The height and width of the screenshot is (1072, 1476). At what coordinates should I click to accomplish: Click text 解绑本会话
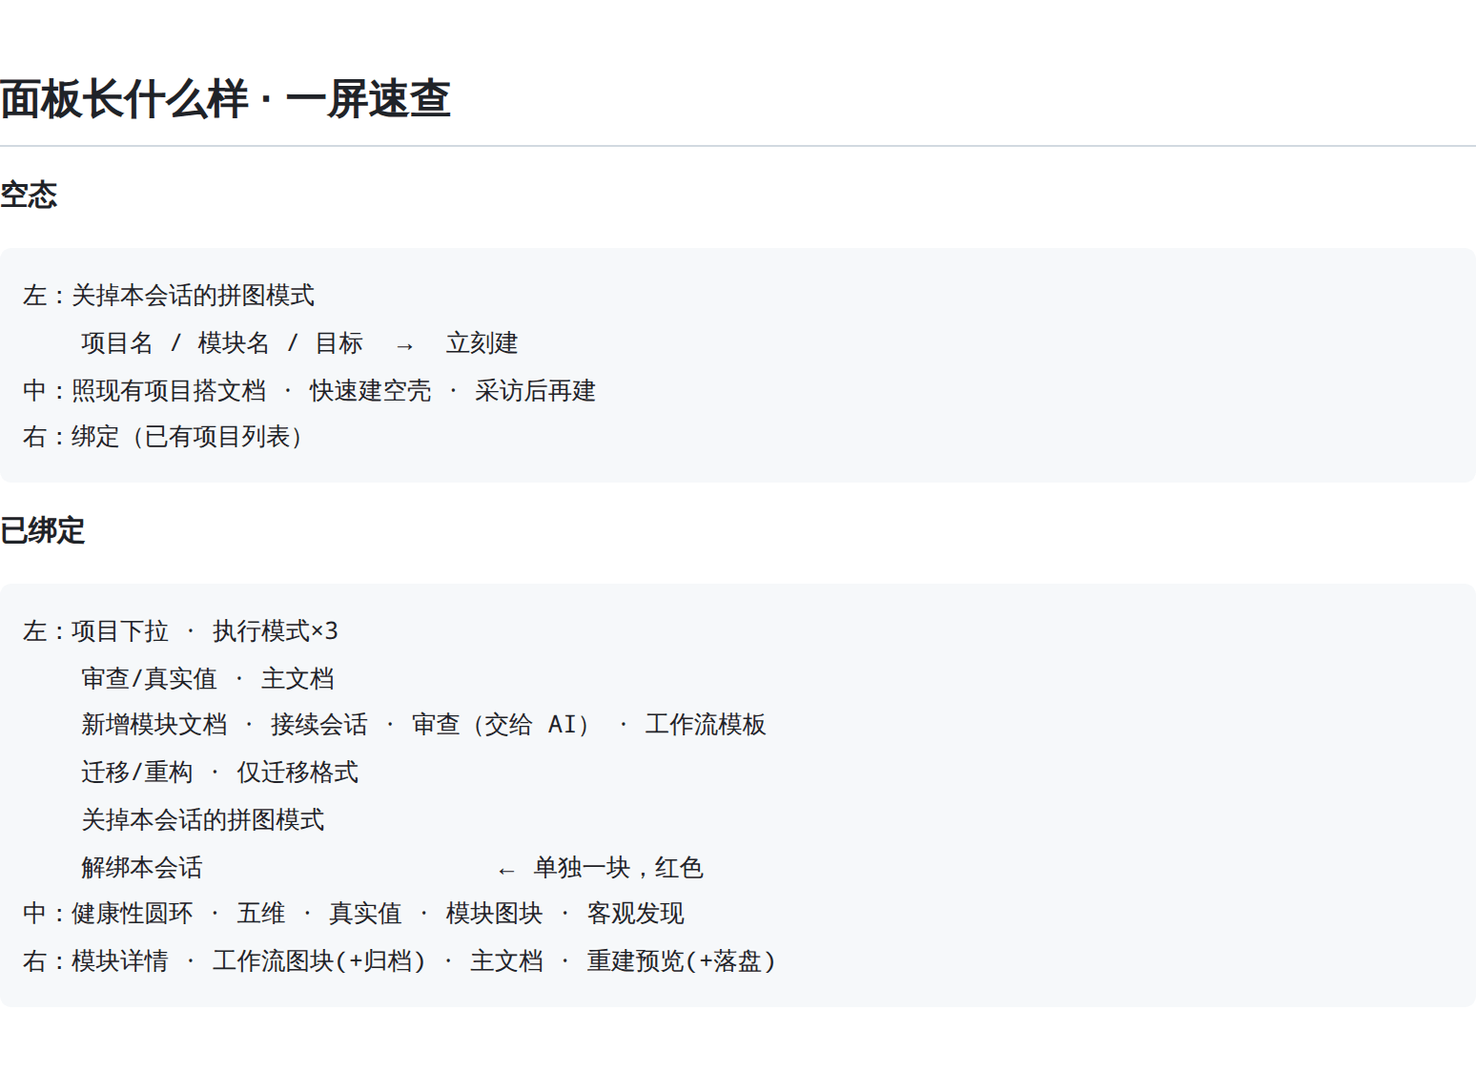point(142,868)
